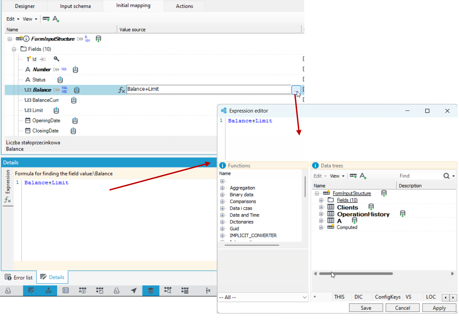Switch to the Input schema tab

[75, 6]
